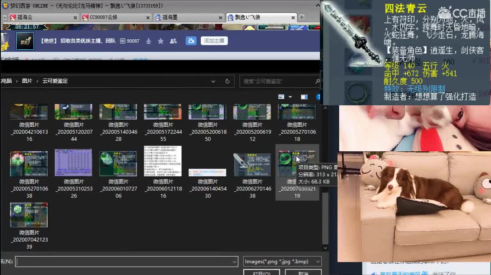491x275 pixels.
Task: Click the 打开(O) open button
Action: pos(261,273)
